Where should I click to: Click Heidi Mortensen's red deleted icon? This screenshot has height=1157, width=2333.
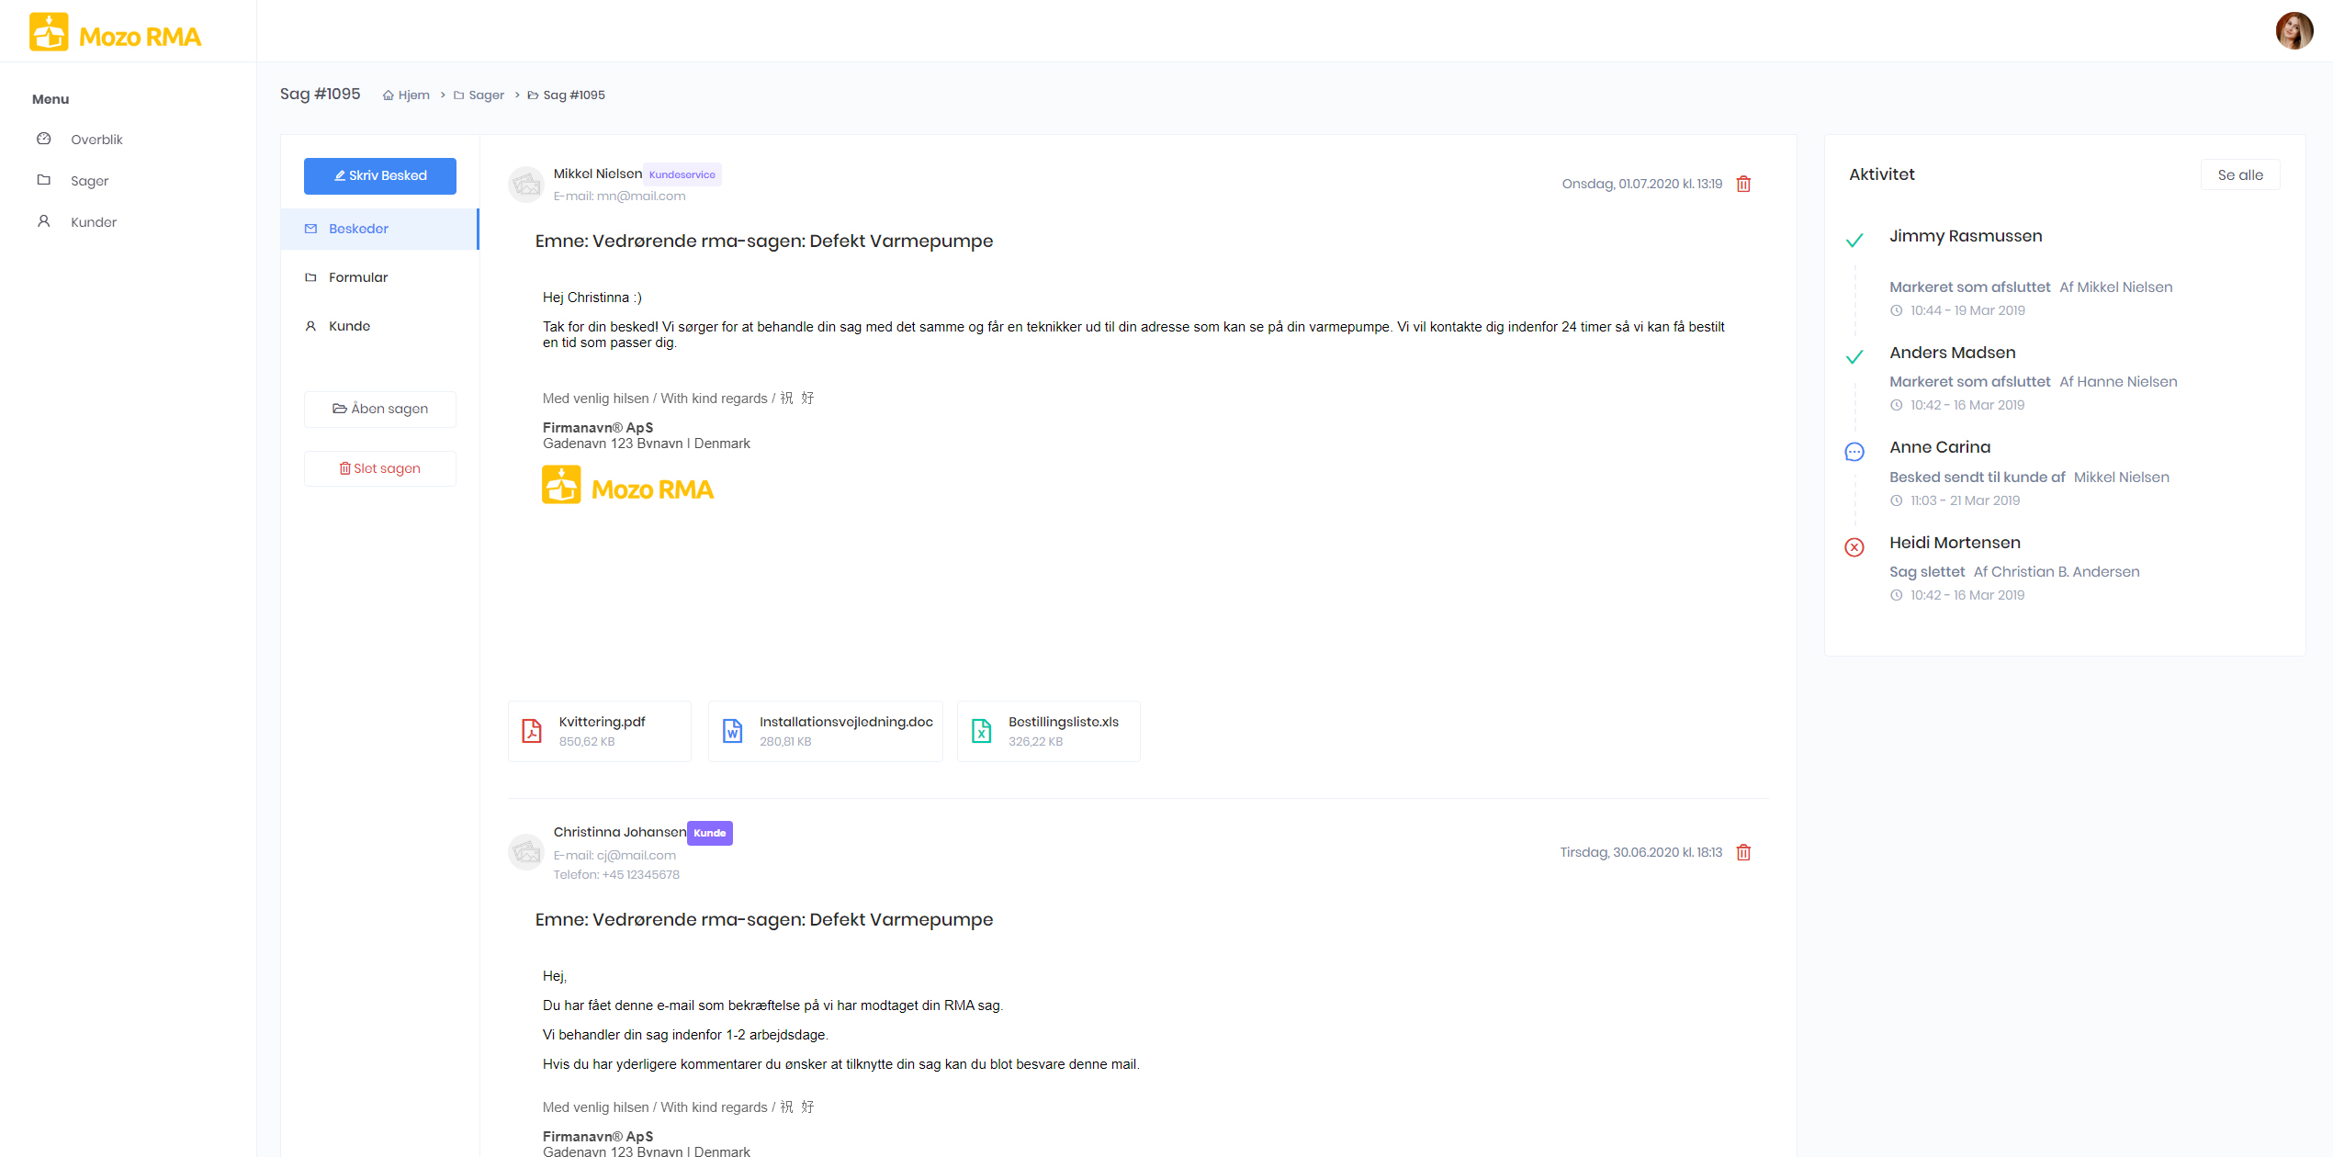tap(1854, 548)
